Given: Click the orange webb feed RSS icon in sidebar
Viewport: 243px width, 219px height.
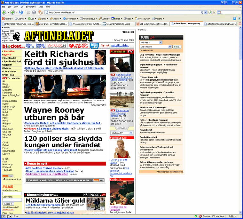Looking at the screenshot, I should coord(8,176).
